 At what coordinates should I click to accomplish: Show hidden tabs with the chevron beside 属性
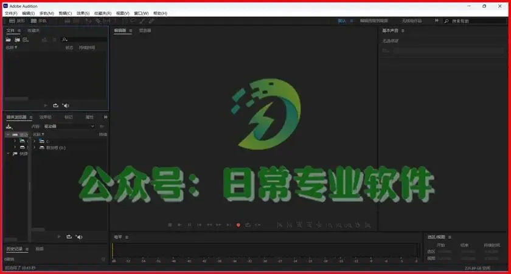point(105,117)
